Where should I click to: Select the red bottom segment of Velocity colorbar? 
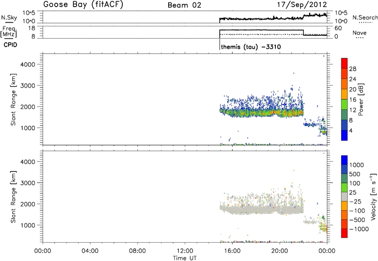tap(344, 233)
